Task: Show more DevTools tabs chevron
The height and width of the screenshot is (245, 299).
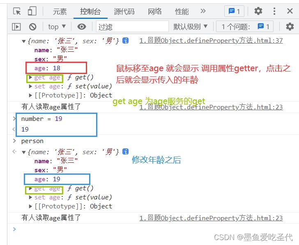Action: [x=203, y=11]
